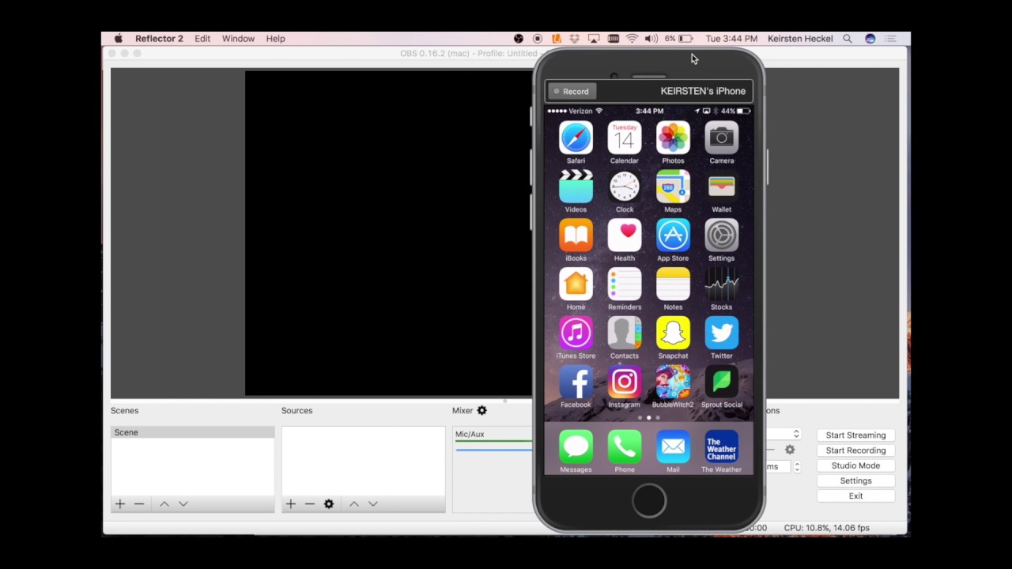The width and height of the screenshot is (1012, 569).
Task: Add a new source with plus button
Action: (291, 504)
